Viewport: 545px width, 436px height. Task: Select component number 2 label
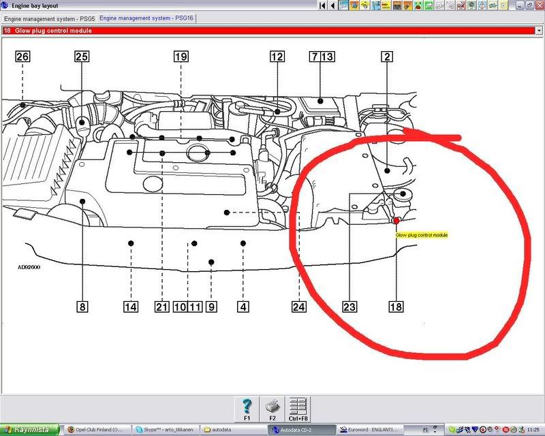pyautogui.click(x=386, y=57)
